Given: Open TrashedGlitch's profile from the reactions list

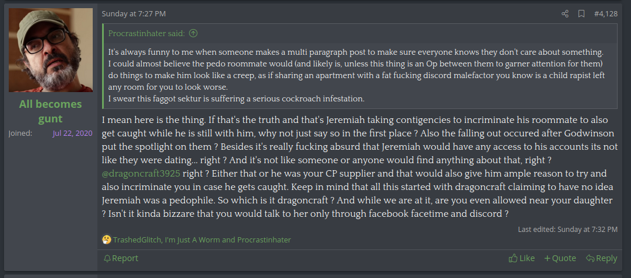Looking at the screenshot, I should click(136, 240).
